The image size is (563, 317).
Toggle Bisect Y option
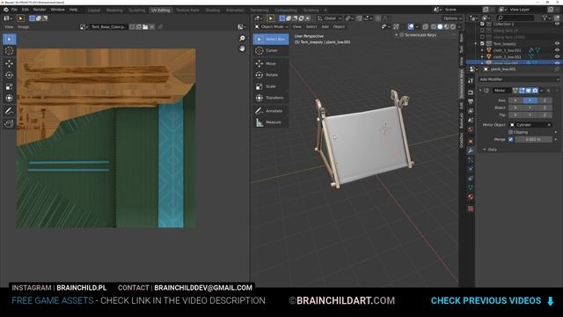(530, 107)
